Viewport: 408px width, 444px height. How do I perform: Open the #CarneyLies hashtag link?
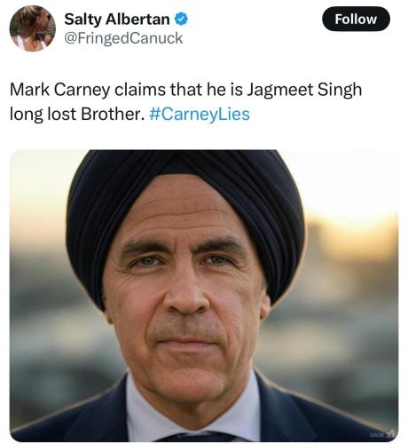pos(200,114)
